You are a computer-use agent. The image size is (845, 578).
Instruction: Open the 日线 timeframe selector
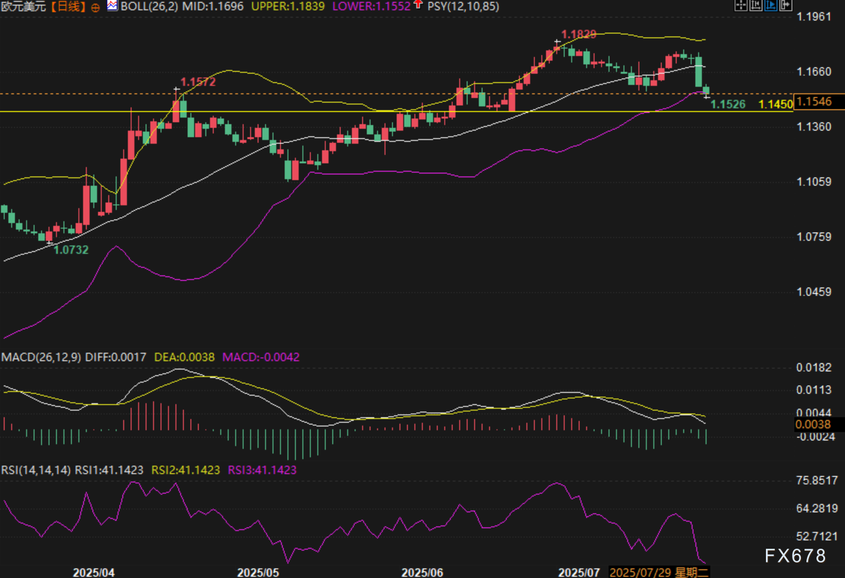coord(68,7)
